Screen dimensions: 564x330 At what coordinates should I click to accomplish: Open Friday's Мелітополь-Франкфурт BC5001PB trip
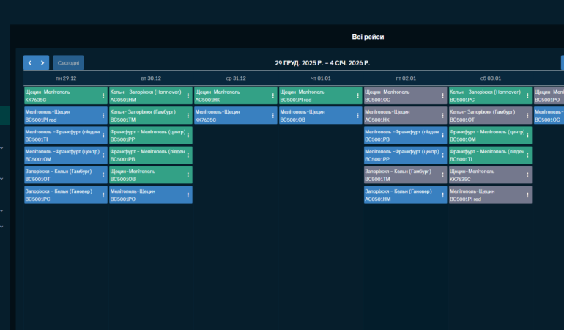(401, 135)
